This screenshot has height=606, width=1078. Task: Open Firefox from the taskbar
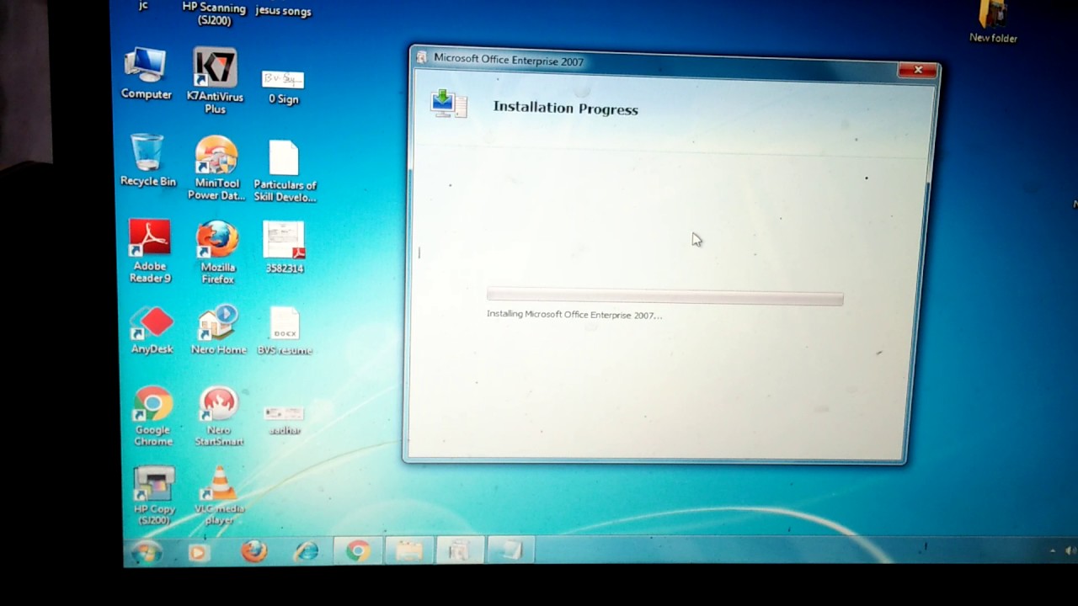253,551
